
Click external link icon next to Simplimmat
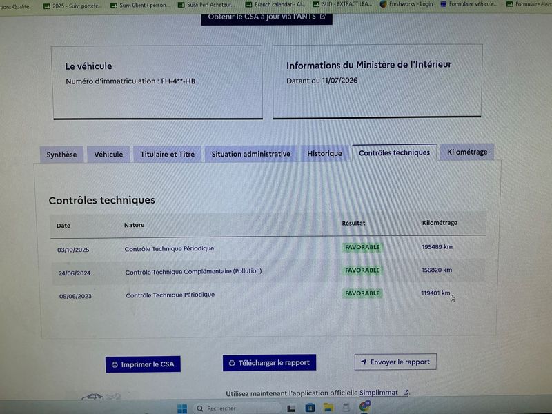pyautogui.click(x=406, y=392)
